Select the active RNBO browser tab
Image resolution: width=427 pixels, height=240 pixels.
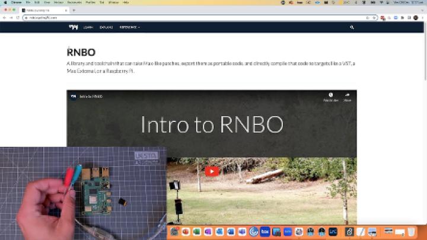(x=45, y=10)
